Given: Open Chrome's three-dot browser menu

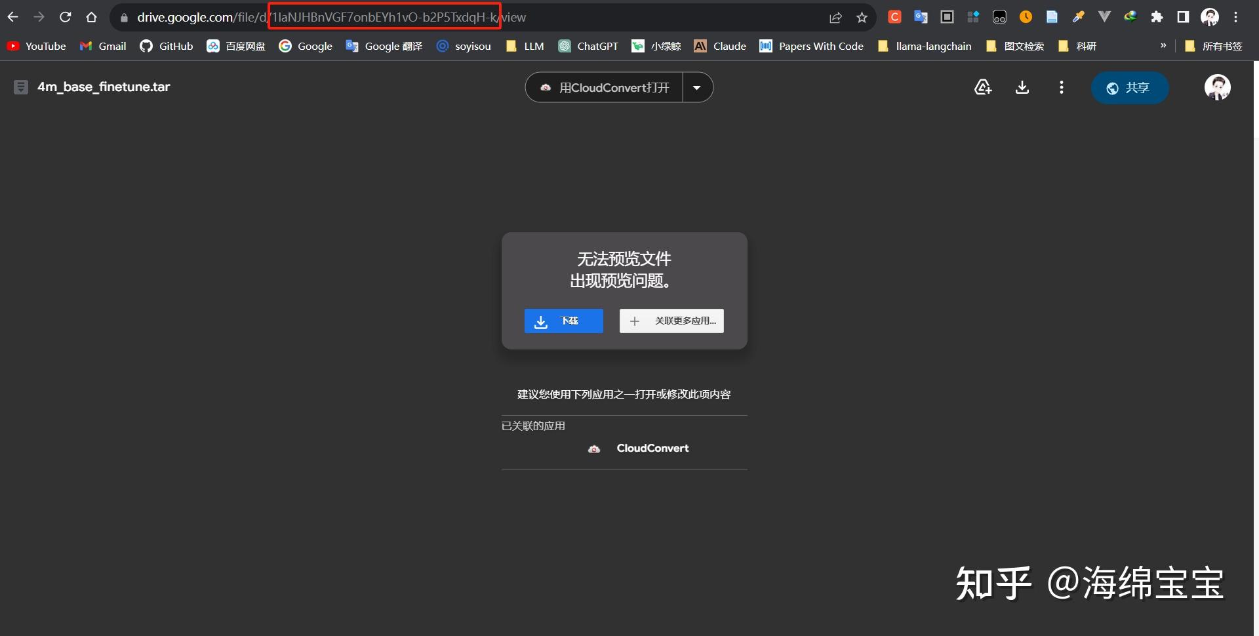Looking at the screenshot, I should (x=1237, y=17).
